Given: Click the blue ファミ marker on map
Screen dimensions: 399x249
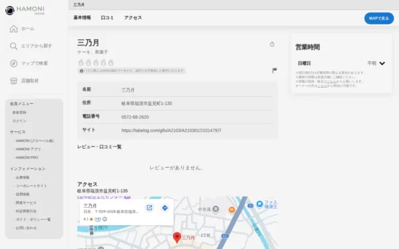Looking at the screenshot, I should (x=259, y=204).
